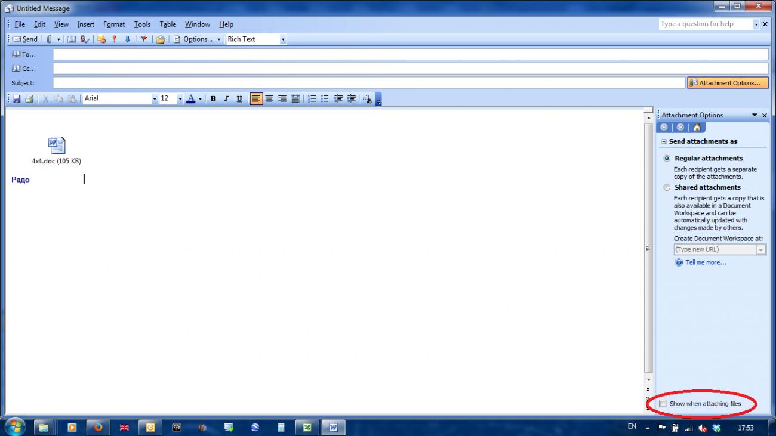Set low importance with blue down arrow
Image resolution: width=776 pixels, height=436 pixels.
(127, 39)
